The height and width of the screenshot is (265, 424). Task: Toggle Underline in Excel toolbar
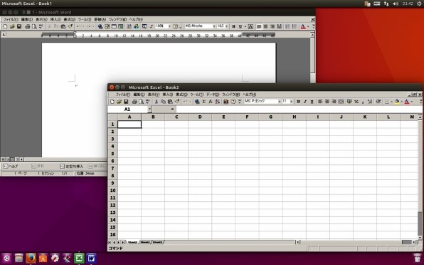click(312, 102)
